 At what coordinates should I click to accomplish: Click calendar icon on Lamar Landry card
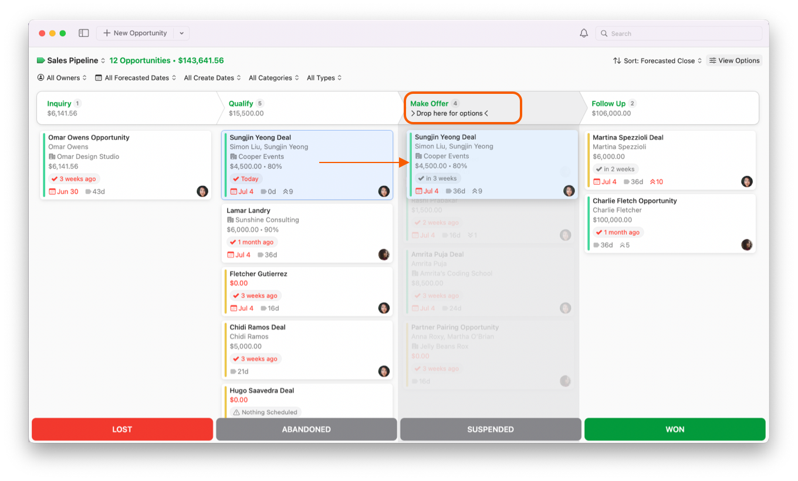pos(231,255)
